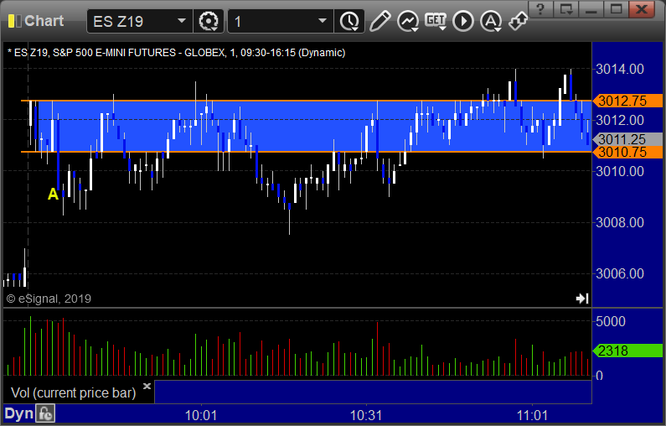Click the 3008.00 price axis label
Screen dimensions: 666x426
620,222
